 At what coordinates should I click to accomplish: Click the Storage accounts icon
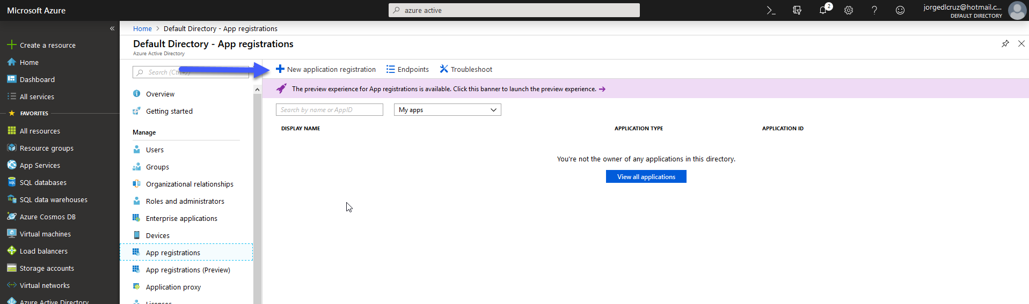click(x=12, y=268)
